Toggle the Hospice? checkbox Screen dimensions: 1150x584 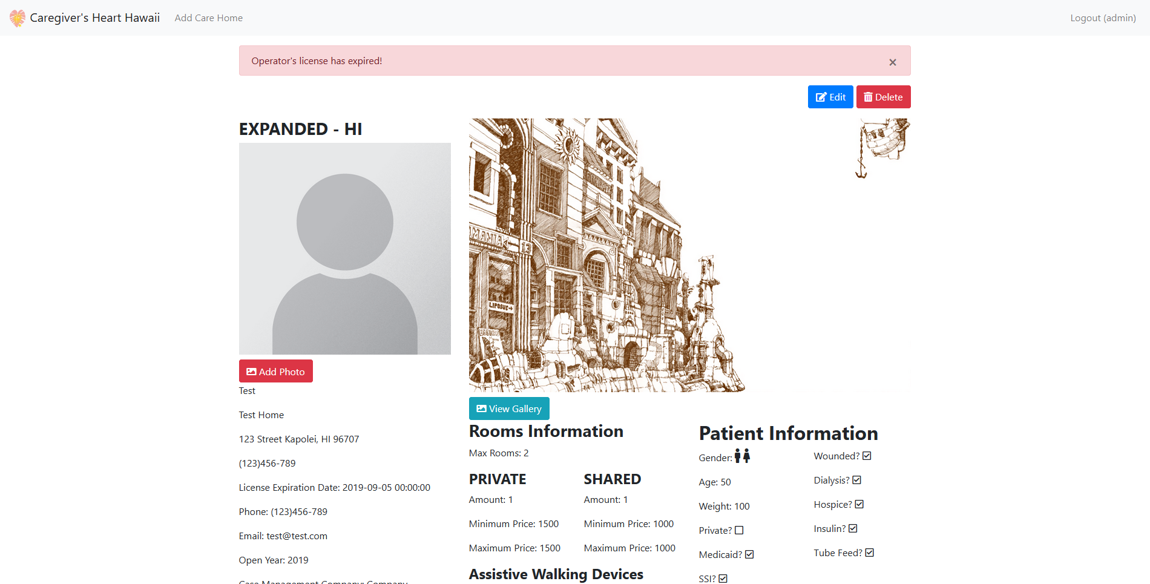point(859,504)
